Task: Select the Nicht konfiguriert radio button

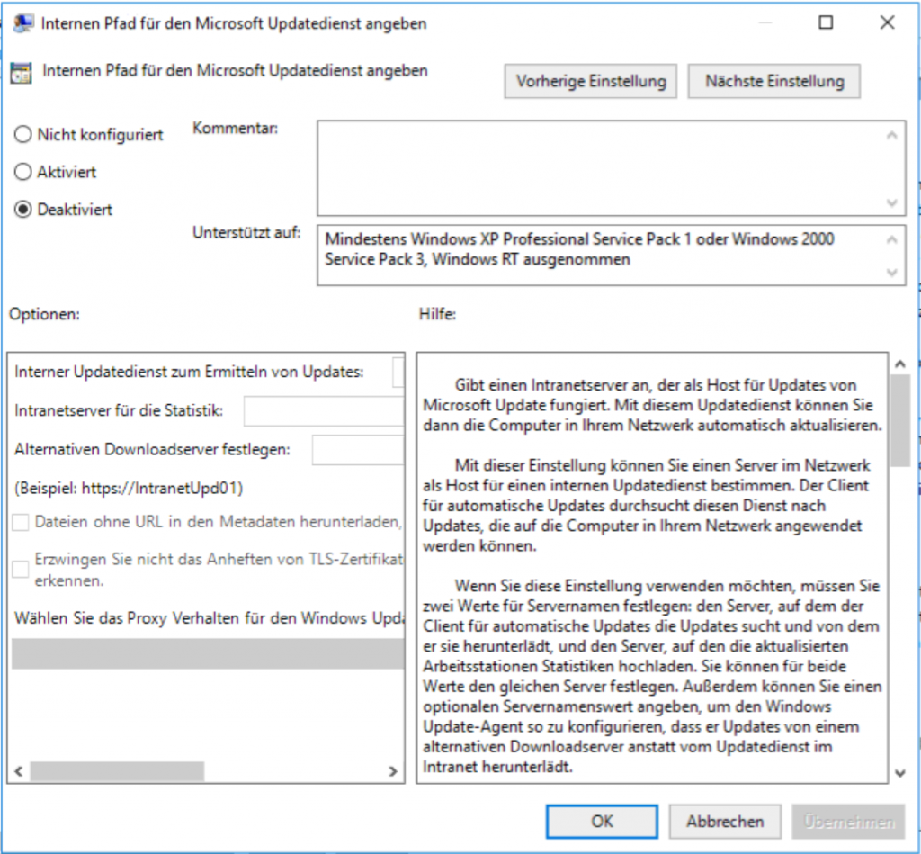Action: tap(22, 135)
